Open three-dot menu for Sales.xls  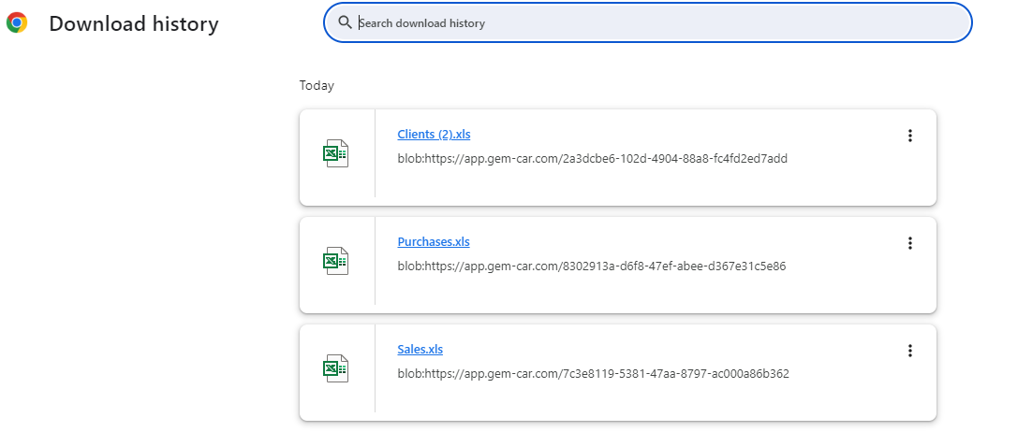(x=909, y=351)
